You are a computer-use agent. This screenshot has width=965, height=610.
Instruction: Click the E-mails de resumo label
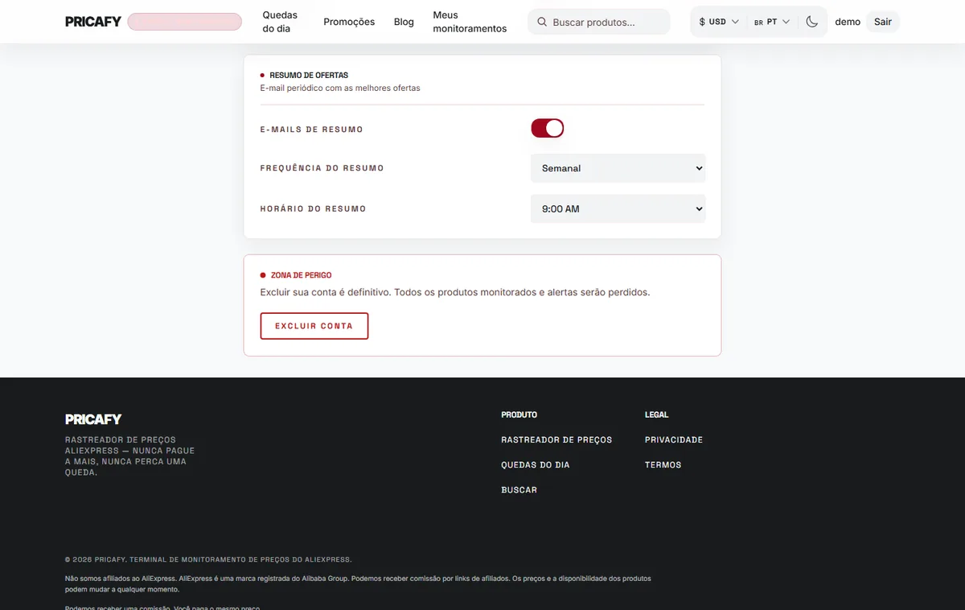point(312,130)
